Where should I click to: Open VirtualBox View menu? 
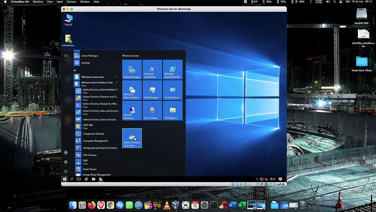[50, 2]
